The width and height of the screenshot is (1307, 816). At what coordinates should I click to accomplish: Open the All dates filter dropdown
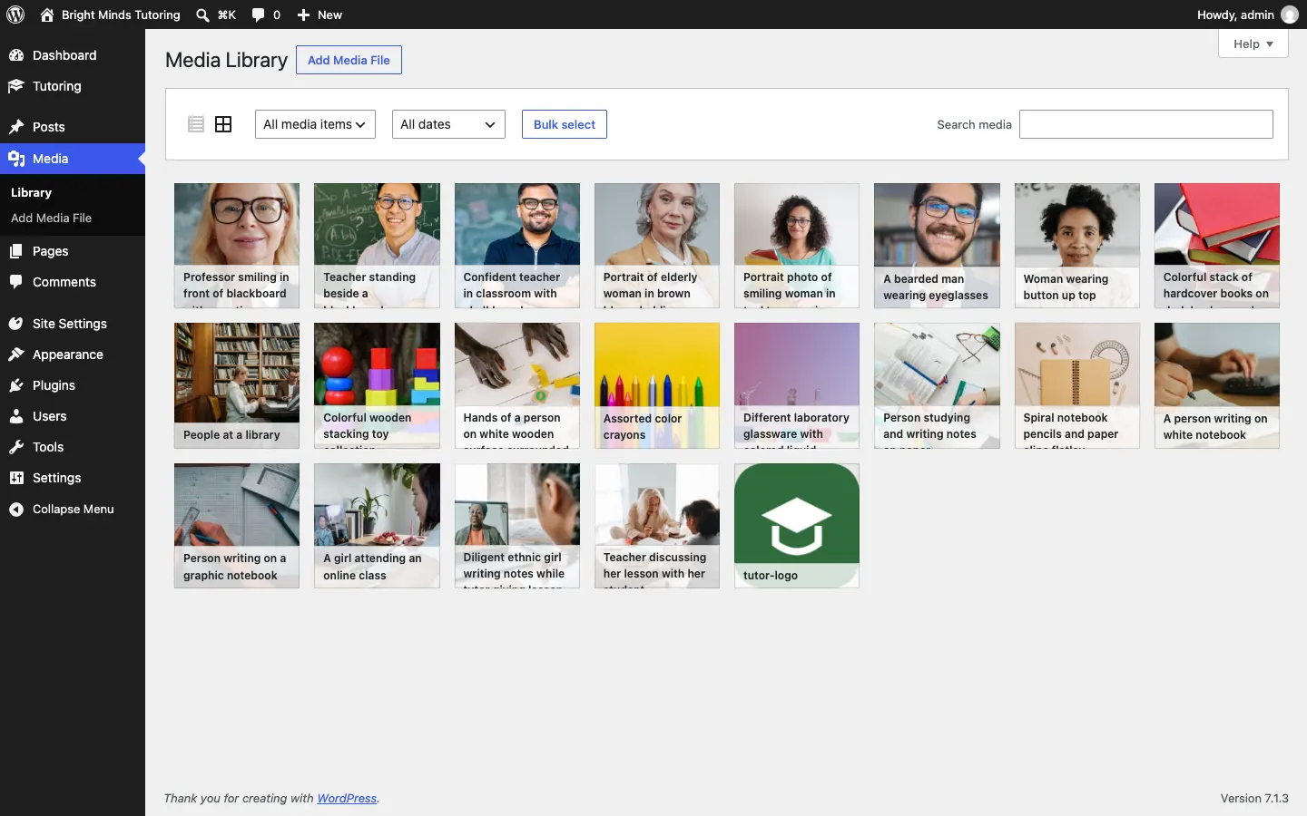point(448,124)
